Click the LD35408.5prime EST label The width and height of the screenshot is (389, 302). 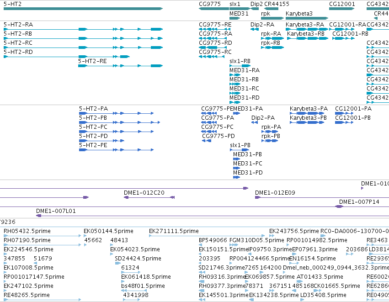click(323, 295)
